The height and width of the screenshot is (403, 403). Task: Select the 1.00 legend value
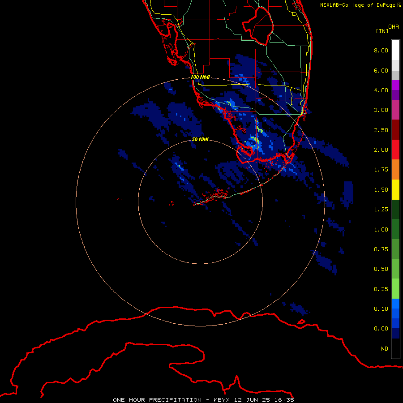pos(381,230)
